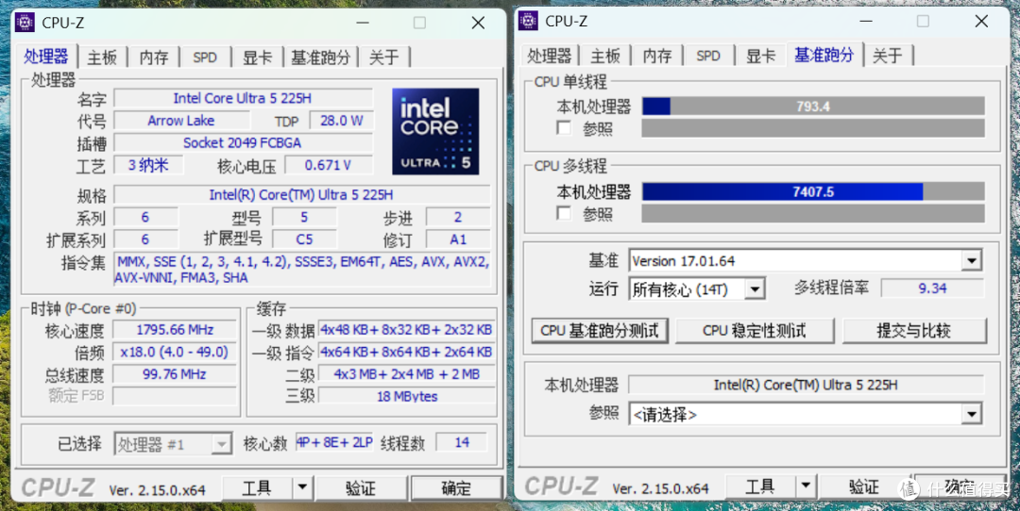Click the 核心电压 value 0.671 V

point(329,165)
